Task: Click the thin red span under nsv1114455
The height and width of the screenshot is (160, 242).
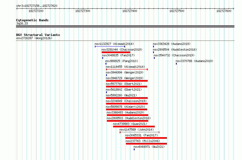Action: [127, 69]
